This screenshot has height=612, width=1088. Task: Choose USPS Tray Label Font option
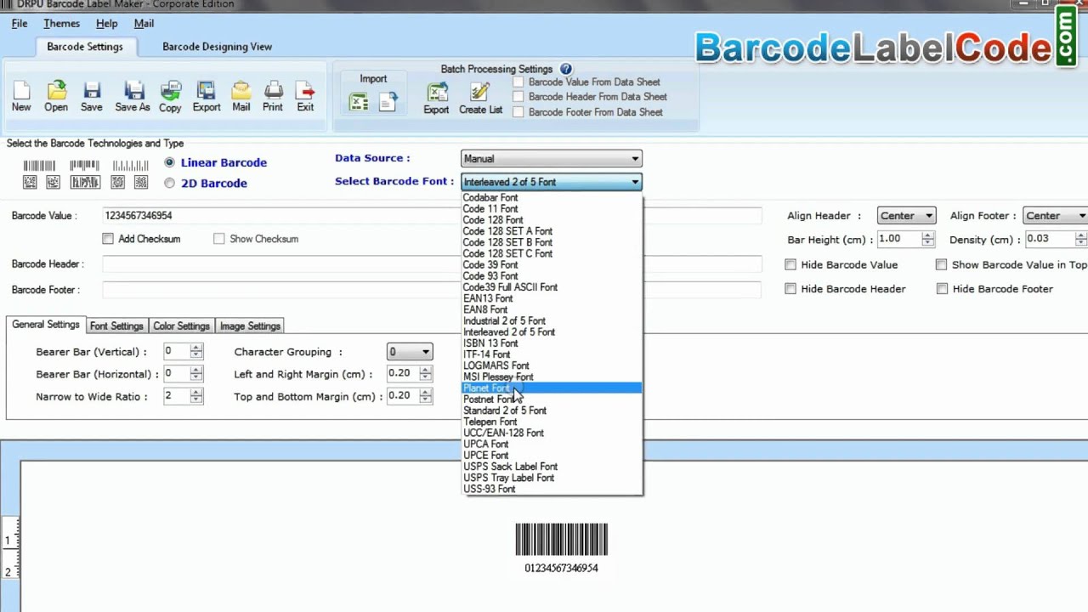[552, 478]
